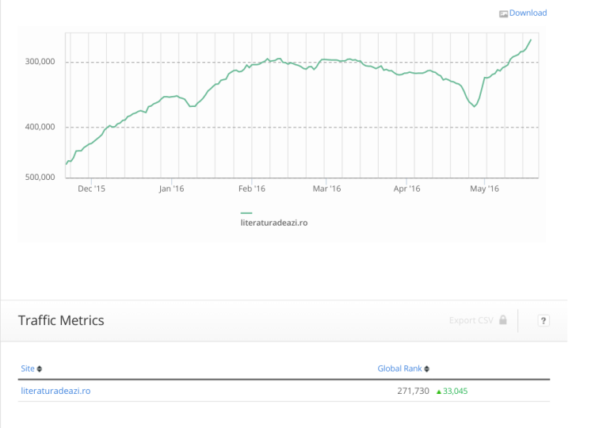Click the green up-arrow rank change icon

point(438,392)
